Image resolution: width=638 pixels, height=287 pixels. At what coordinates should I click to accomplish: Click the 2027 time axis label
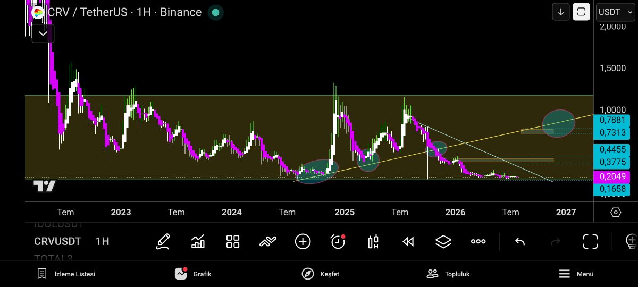(x=566, y=212)
